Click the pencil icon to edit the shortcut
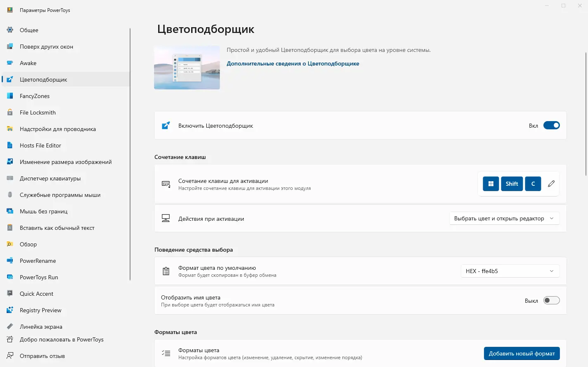Screen dimensions: 588x367 [551, 184]
